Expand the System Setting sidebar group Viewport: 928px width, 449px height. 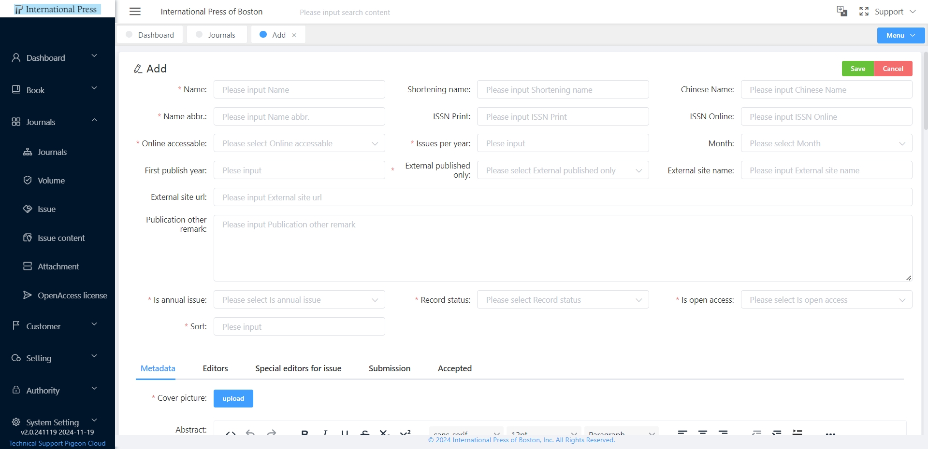(x=57, y=422)
